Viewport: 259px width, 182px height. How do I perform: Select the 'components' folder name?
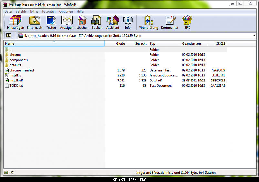[19, 60]
